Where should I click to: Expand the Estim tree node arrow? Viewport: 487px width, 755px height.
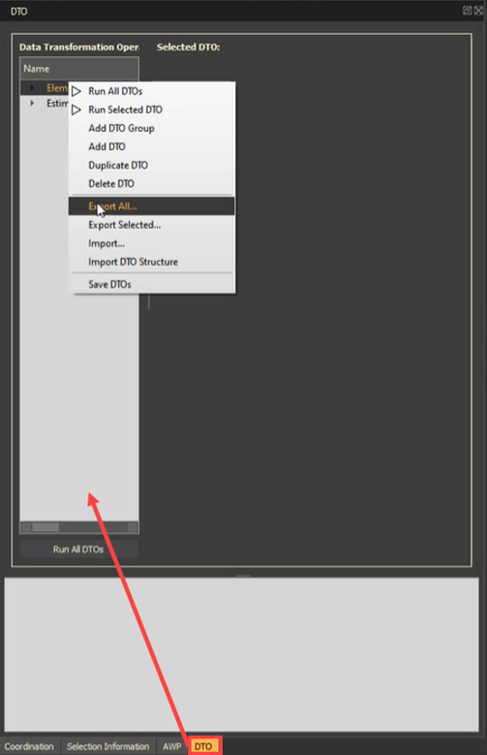(x=32, y=103)
